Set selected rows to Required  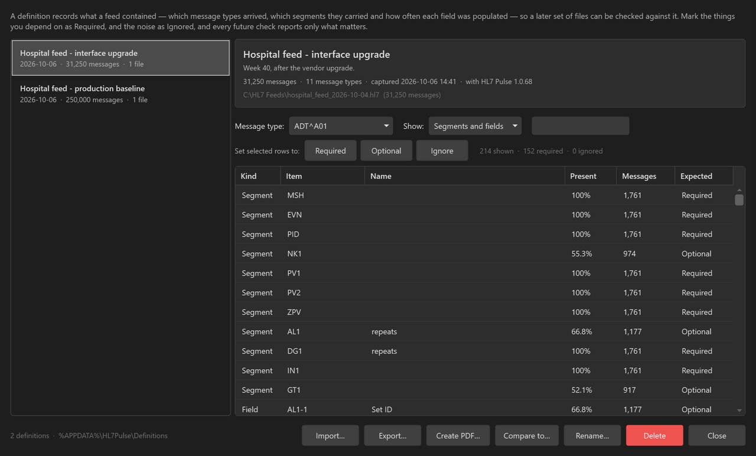click(330, 151)
